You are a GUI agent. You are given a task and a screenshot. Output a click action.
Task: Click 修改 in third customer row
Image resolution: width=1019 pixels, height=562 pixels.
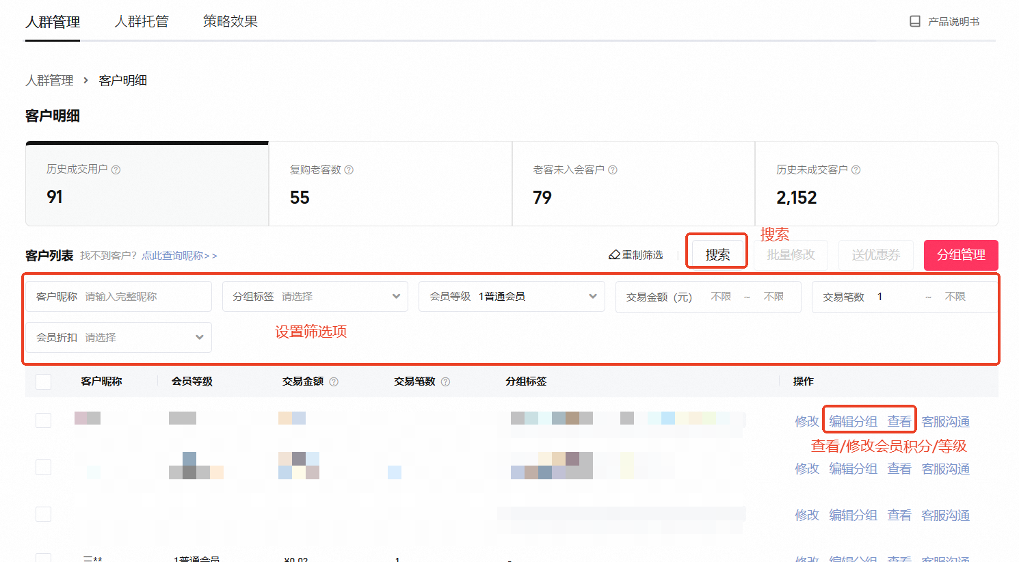click(807, 515)
